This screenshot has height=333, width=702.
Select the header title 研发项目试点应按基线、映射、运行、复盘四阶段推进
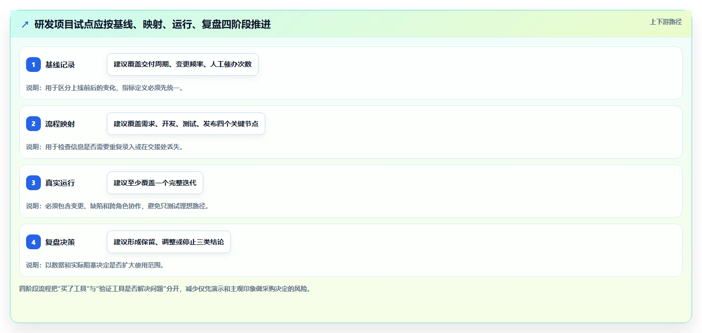[153, 24]
